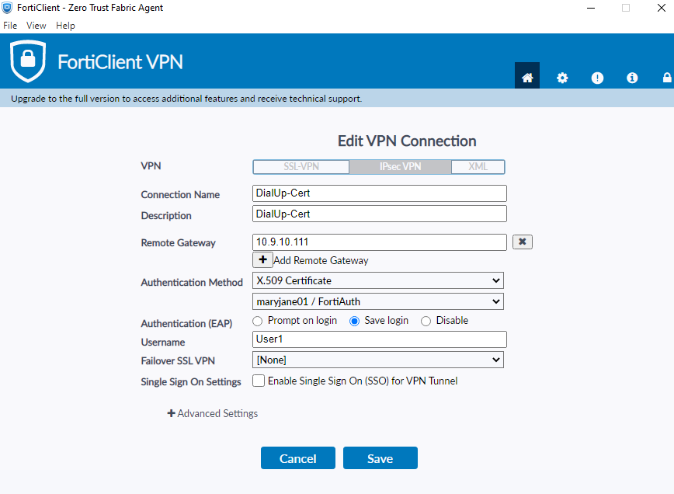Remove the 10.9.10.111 gateway with X icon
This screenshot has width=674, height=494.
click(x=523, y=242)
